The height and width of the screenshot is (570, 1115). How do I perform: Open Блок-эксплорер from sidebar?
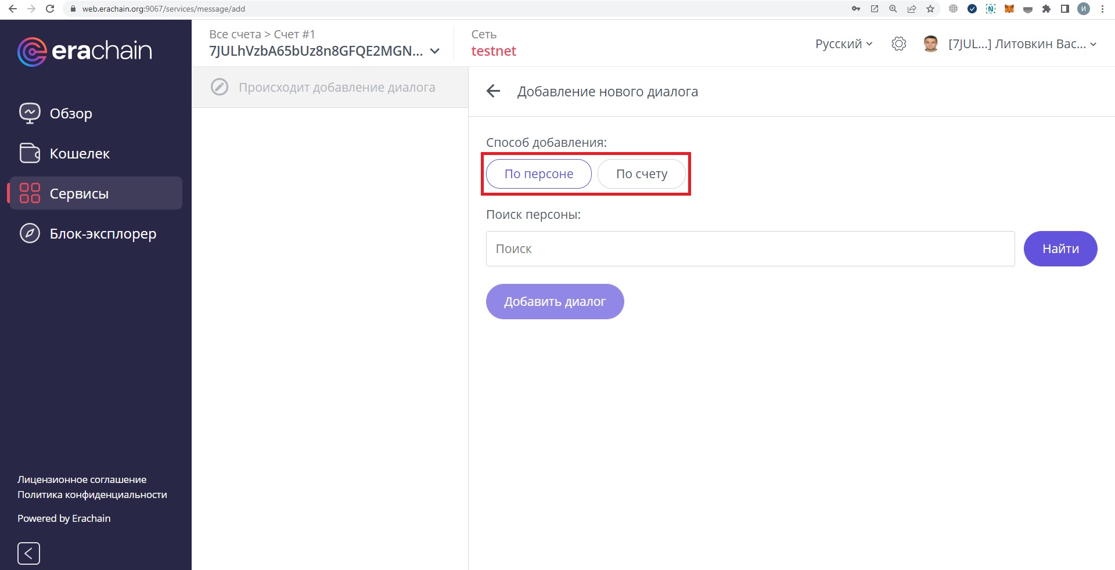(103, 233)
